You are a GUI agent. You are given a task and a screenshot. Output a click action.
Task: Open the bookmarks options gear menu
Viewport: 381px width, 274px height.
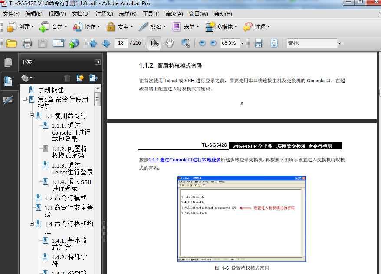pyautogui.click(x=26, y=78)
